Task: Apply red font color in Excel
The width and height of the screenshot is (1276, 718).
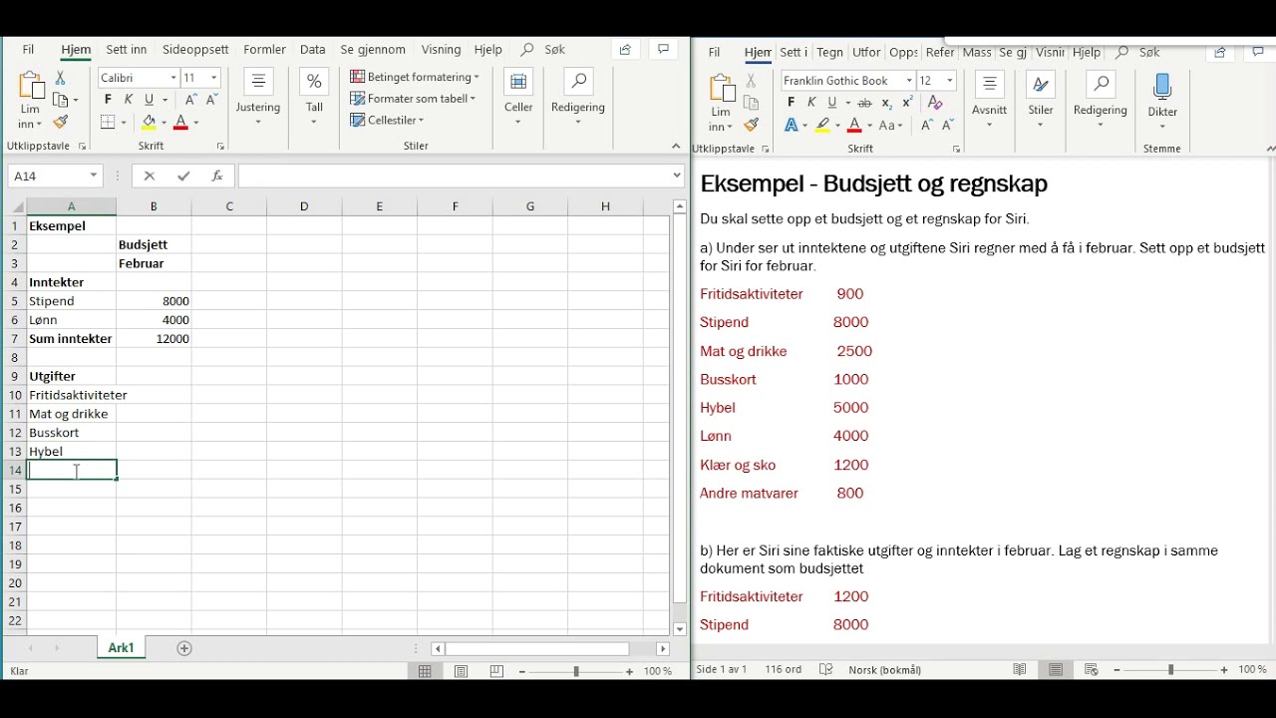Action: click(x=180, y=122)
